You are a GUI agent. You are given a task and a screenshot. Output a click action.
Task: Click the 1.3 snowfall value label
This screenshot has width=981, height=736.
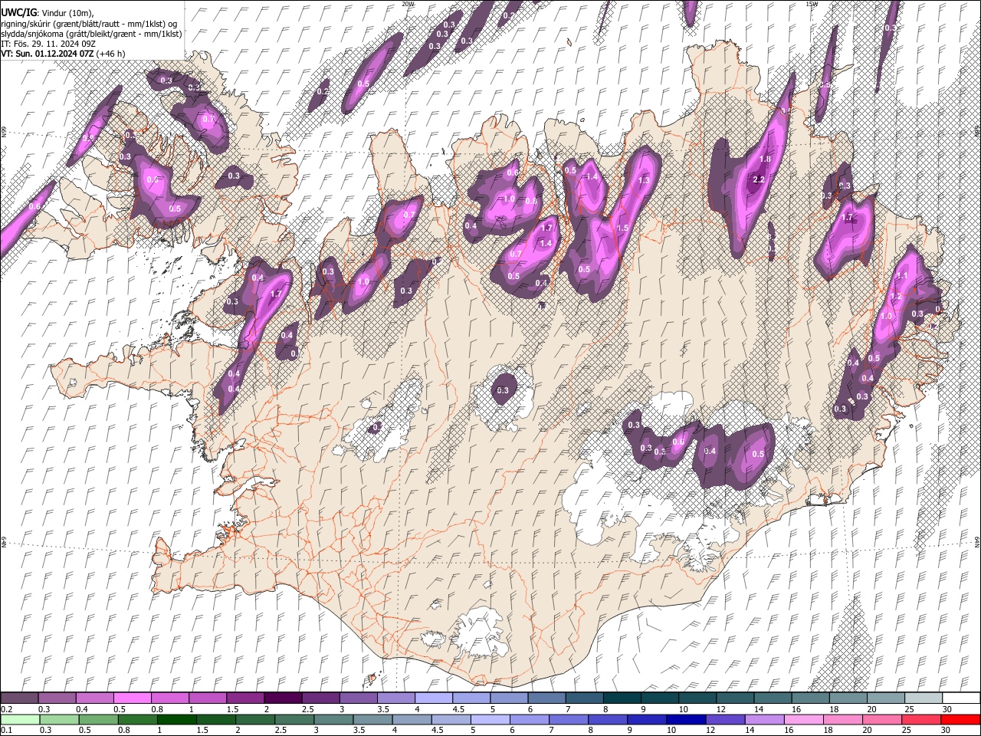[644, 180]
